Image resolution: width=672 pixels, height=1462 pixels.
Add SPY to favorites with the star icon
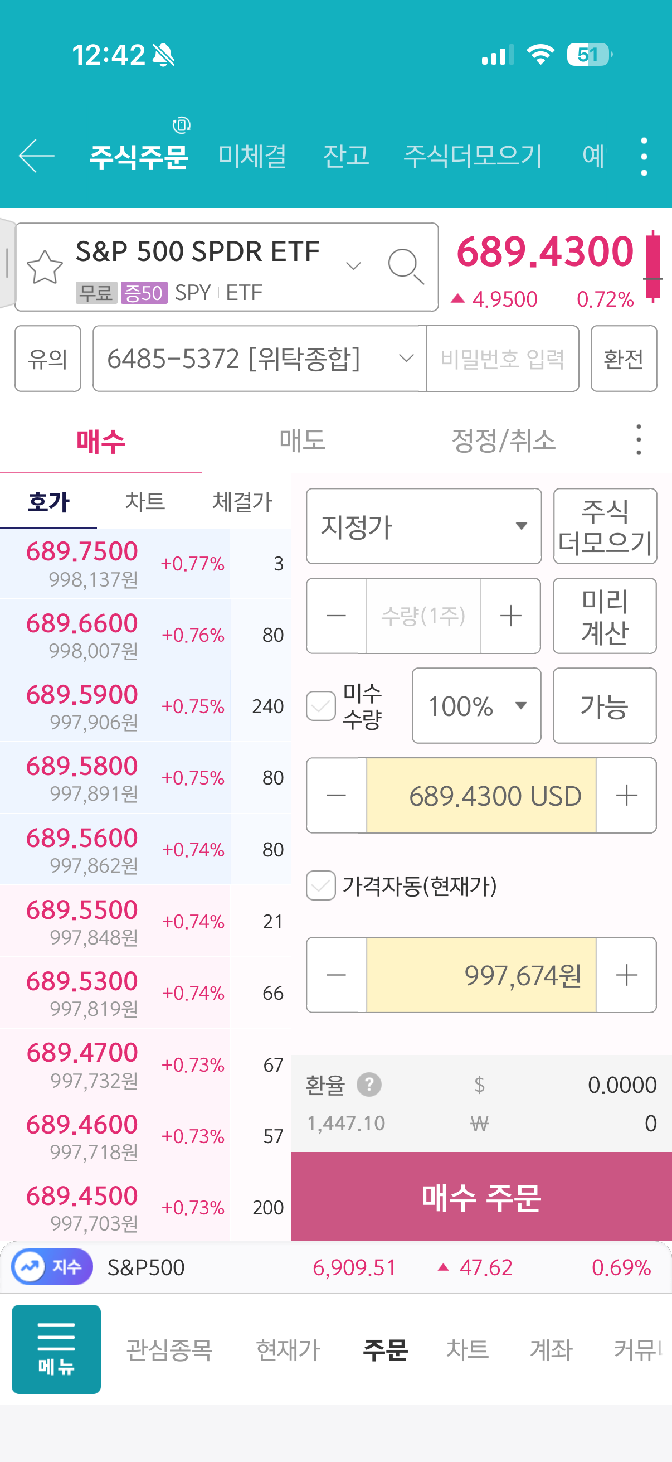coord(45,267)
